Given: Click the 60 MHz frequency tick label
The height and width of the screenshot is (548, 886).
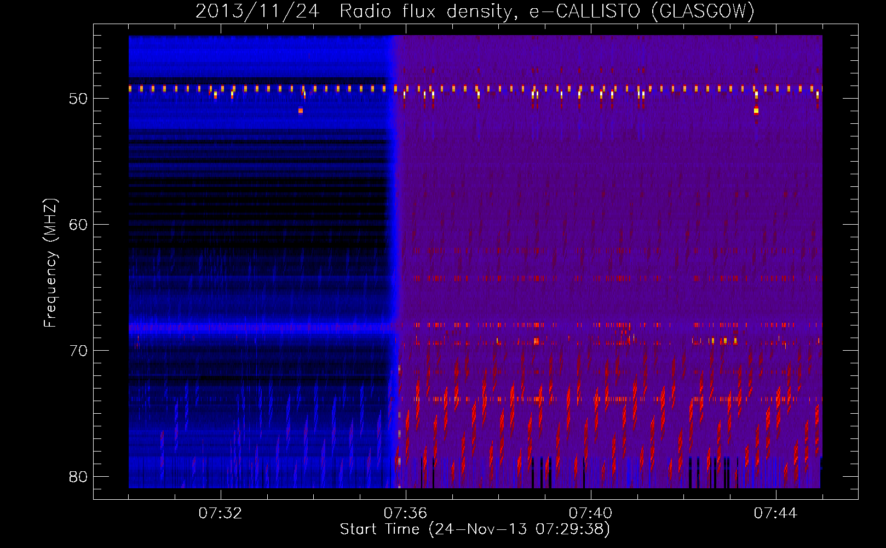Looking at the screenshot, I should tap(78, 225).
